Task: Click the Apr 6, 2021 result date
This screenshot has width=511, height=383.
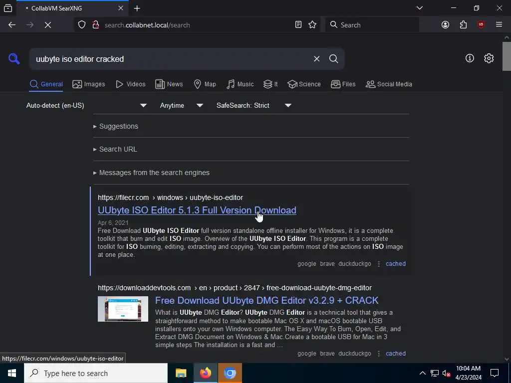Action: click(x=113, y=223)
